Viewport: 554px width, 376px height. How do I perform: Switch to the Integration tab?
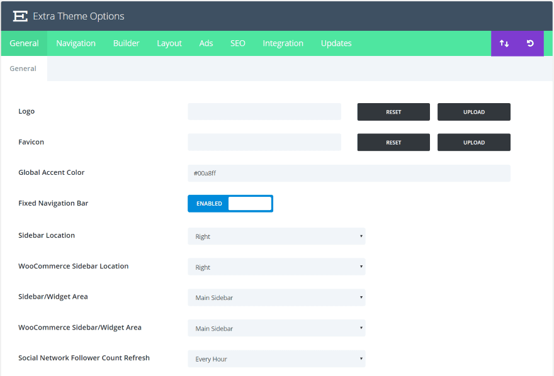283,43
